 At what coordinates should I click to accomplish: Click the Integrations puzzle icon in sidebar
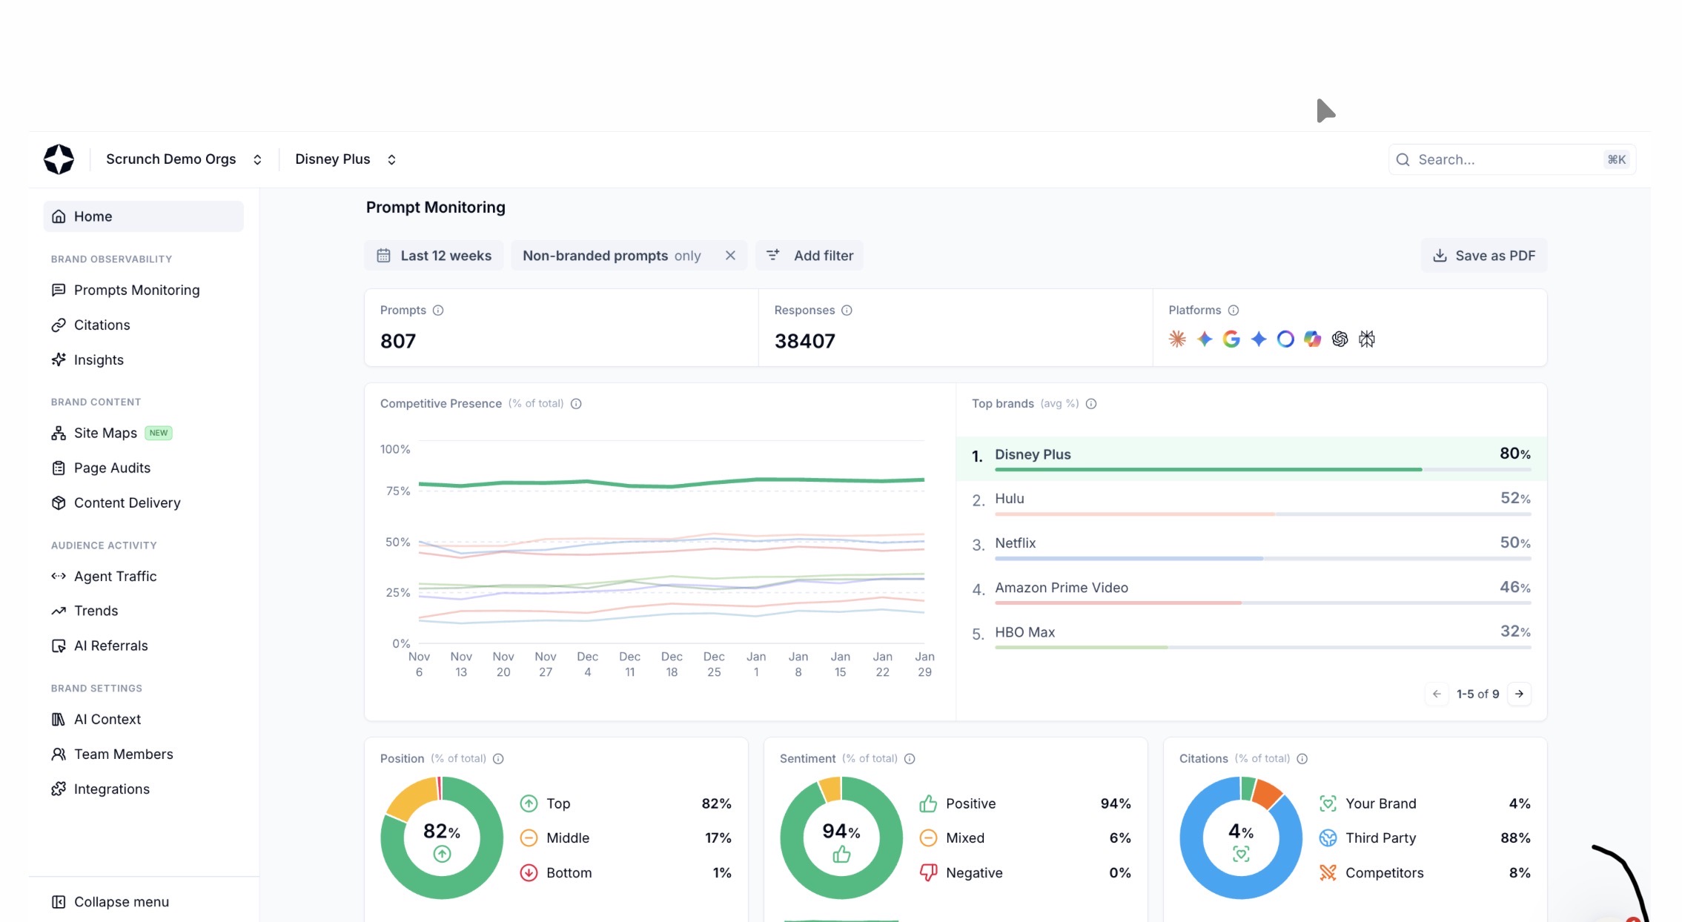59,789
